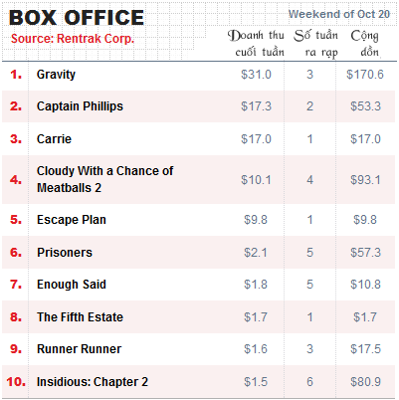This screenshot has width=399, height=400.
Task: Open the Source: Rentrak Corp. text
Action: 73,39
